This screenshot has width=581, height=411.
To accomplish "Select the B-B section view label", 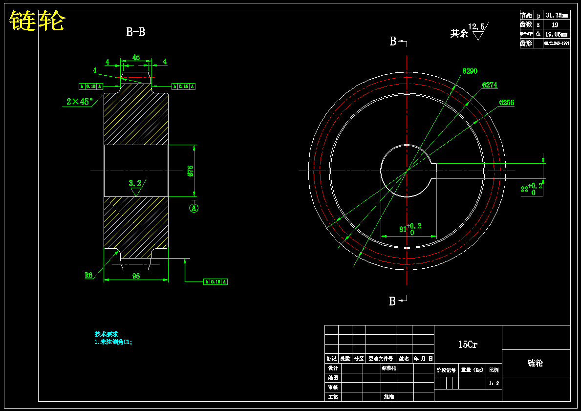I will pos(136,32).
